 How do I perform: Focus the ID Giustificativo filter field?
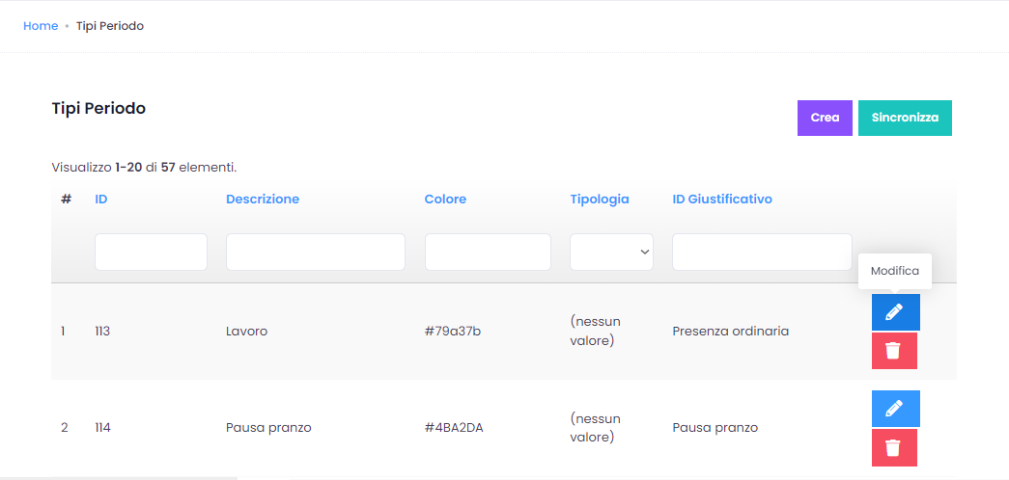point(762,252)
